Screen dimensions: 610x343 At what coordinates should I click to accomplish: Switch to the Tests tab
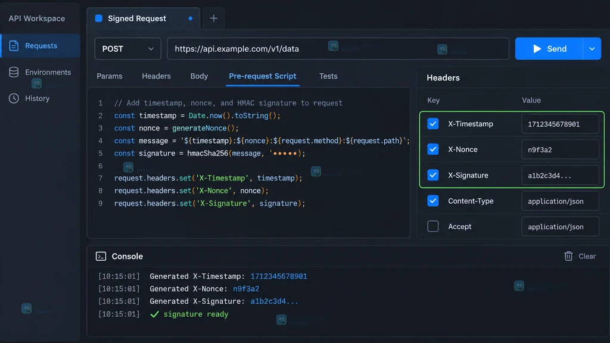328,76
